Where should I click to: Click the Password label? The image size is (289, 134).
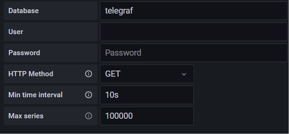click(x=24, y=53)
